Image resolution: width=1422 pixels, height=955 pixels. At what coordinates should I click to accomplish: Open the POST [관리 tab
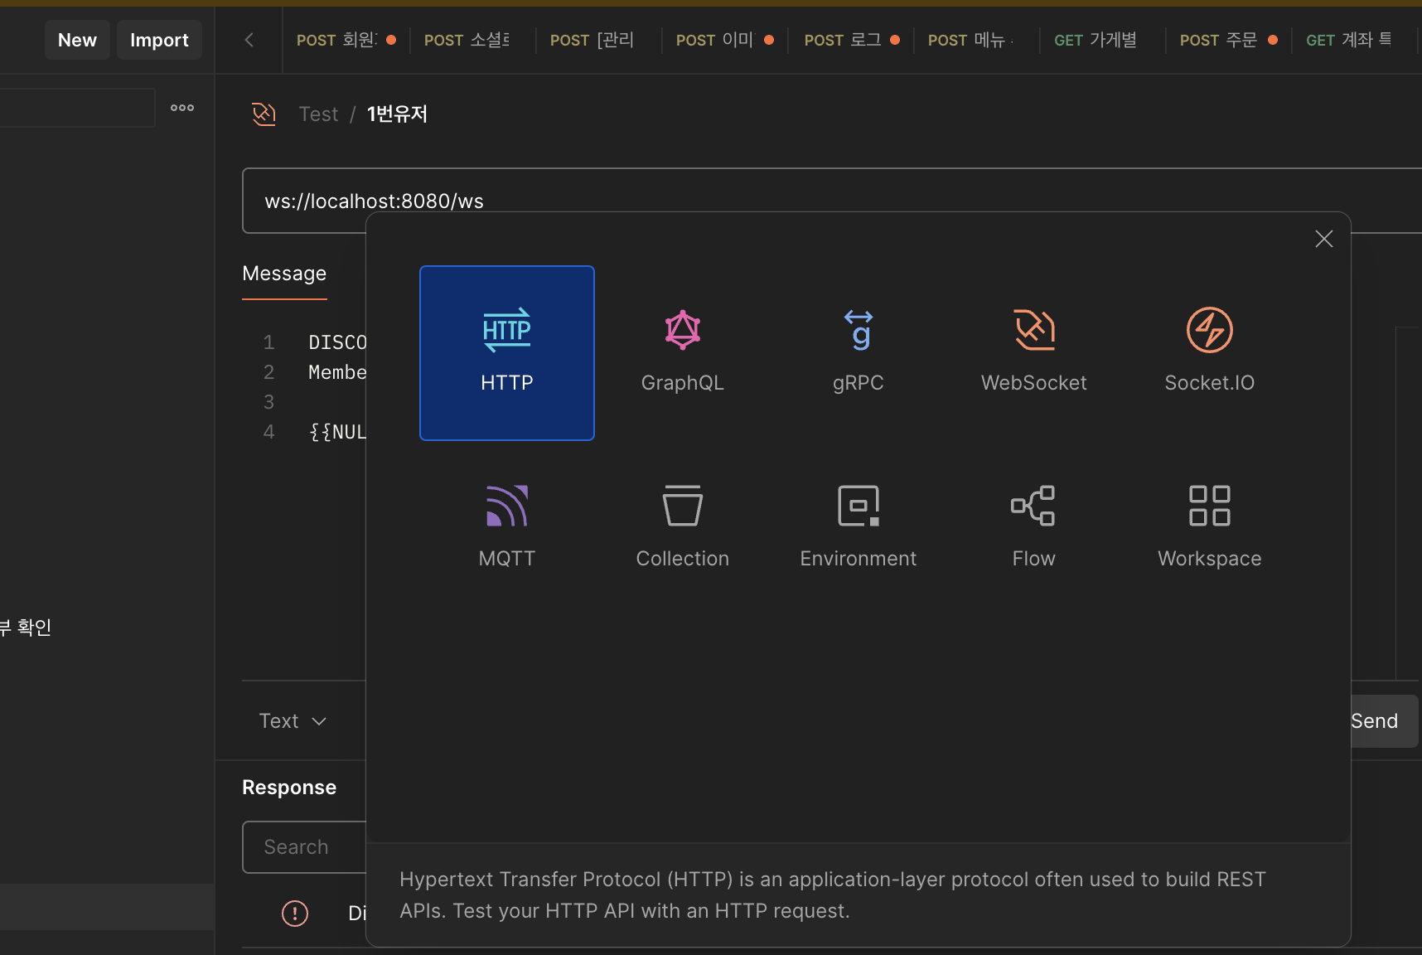click(598, 40)
